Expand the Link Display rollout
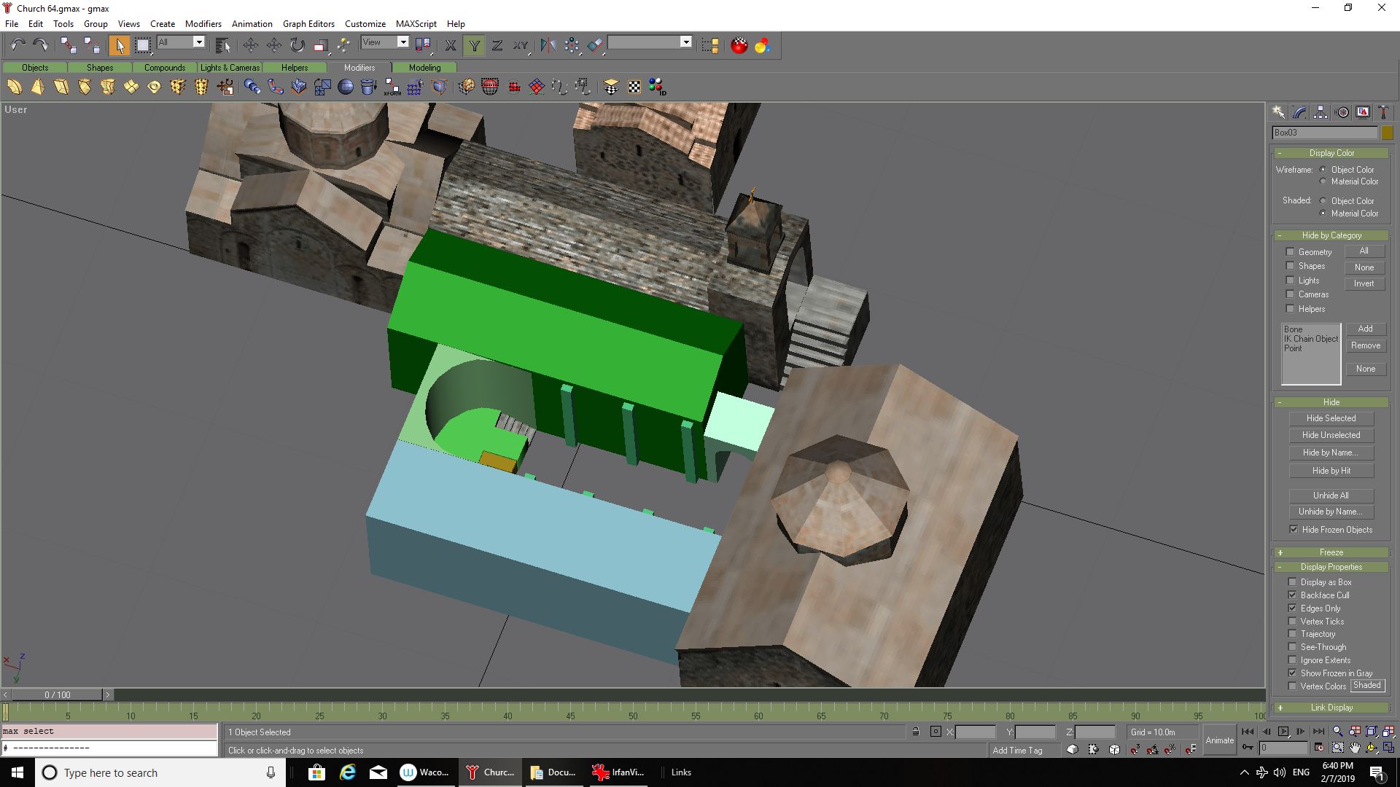The height and width of the screenshot is (787, 1400). coord(1331,708)
